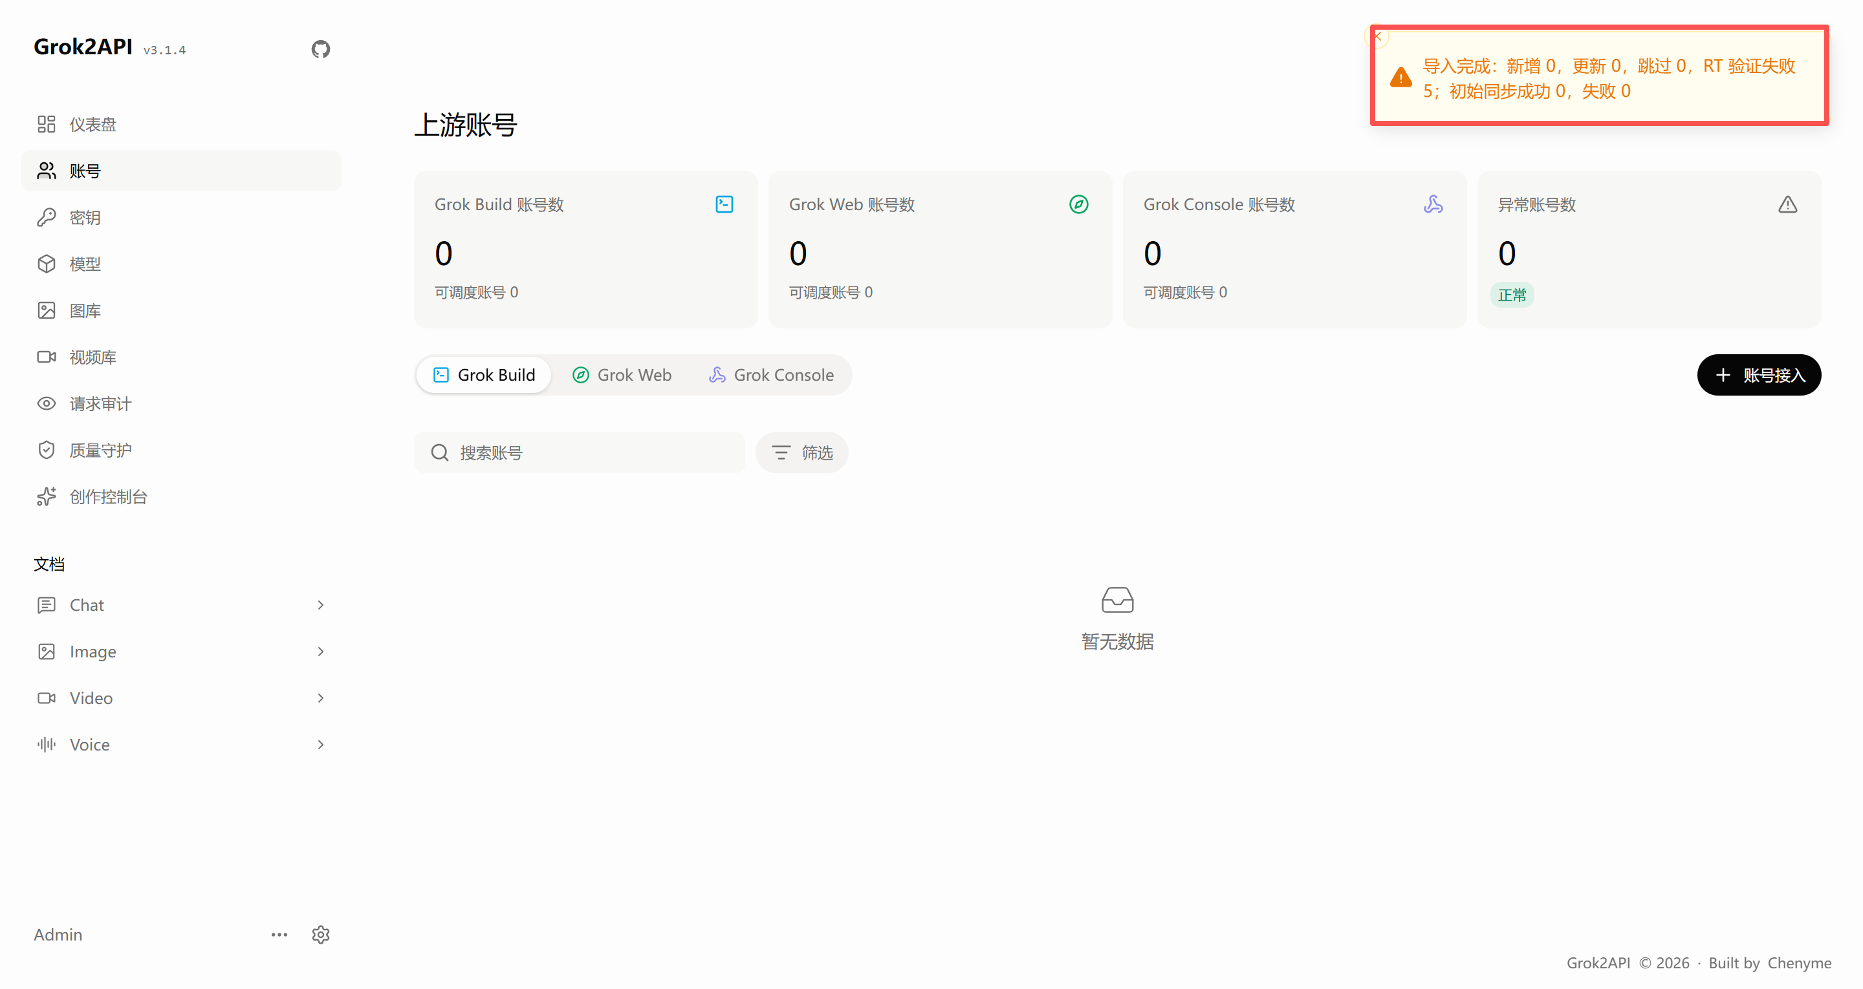Click the Grok Web card compass icon

click(1078, 205)
